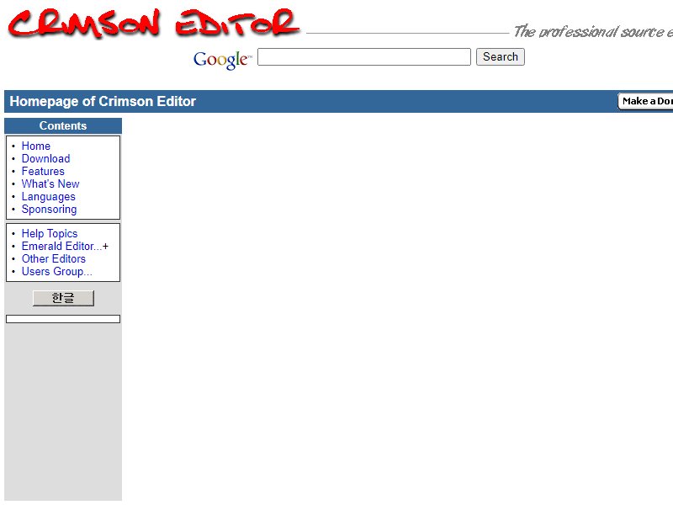Open the Emerald Editor link
Image resolution: width=673 pixels, height=505 pixels.
click(61, 246)
